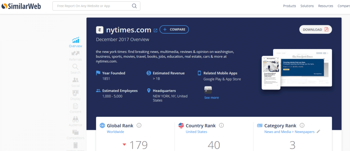Click the SimilarWeb logo
Screen dimensions: 350x151
point(21,6)
